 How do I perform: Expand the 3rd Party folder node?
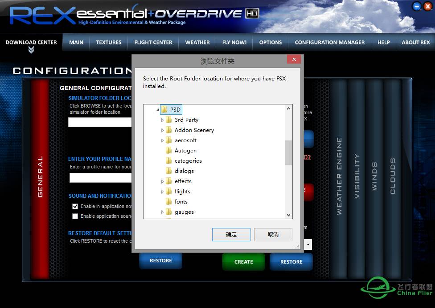[162, 120]
